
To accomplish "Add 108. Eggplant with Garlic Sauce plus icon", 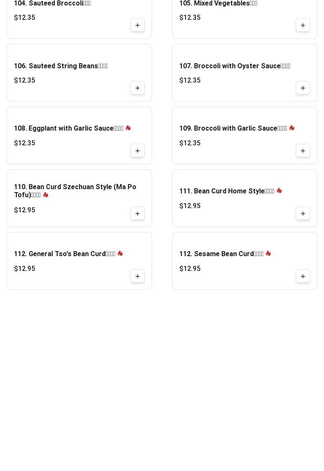I will tap(138, 151).
